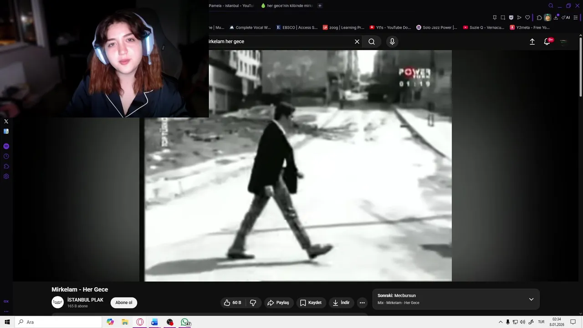
Task: Open X (Twitter) in Opera sidebar
Action: [x=6, y=121]
